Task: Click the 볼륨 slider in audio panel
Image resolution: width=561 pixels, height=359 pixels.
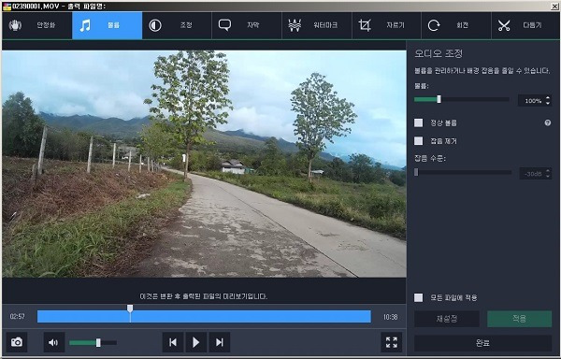Action: [462, 99]
